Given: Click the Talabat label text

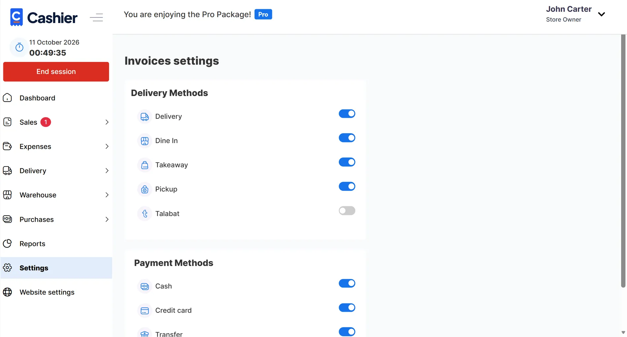Looking at the screenshot, I should (167, 214).
